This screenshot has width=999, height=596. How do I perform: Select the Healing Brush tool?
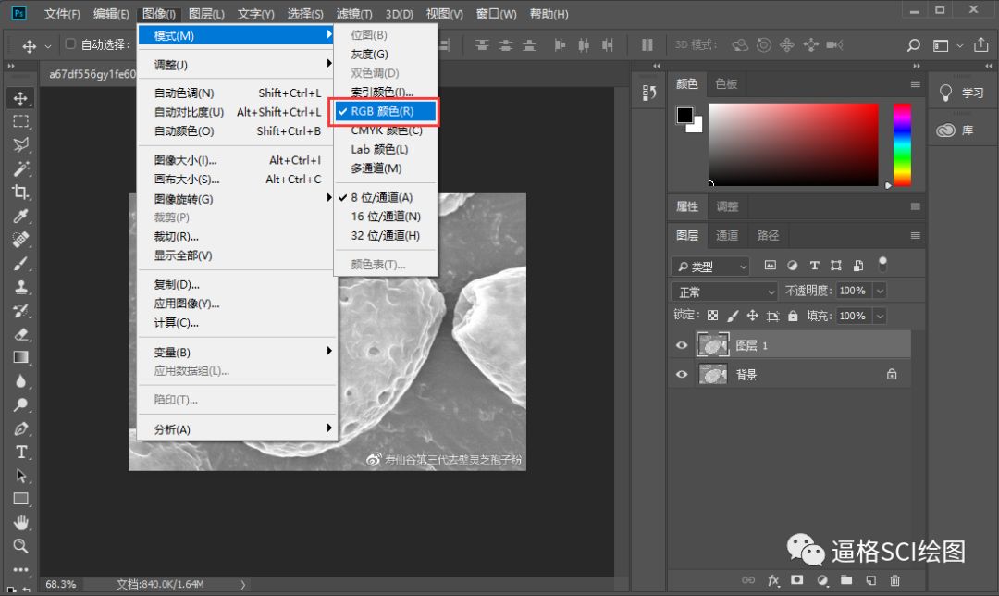tap(20, 240)
